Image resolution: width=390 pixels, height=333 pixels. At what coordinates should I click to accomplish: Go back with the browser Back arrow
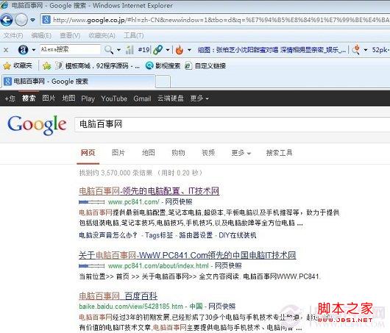coord(7,20)
